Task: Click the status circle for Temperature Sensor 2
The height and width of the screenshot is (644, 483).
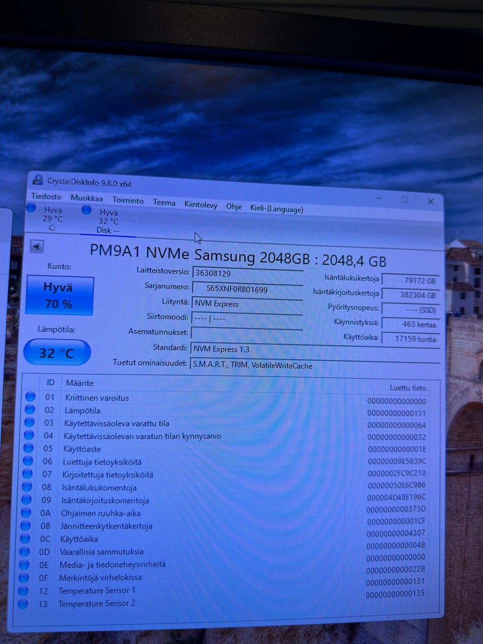Action: click(x=23, y=604)
